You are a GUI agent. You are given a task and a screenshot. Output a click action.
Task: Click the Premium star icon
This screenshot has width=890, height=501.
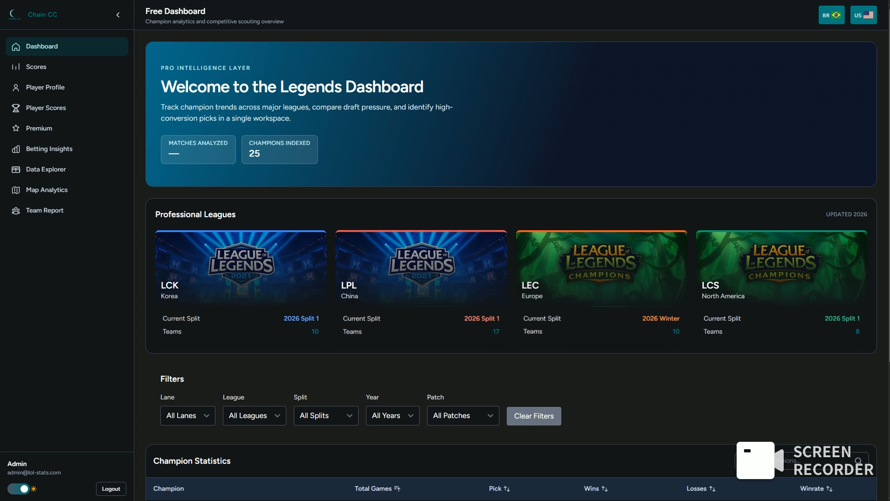point(16,128)
